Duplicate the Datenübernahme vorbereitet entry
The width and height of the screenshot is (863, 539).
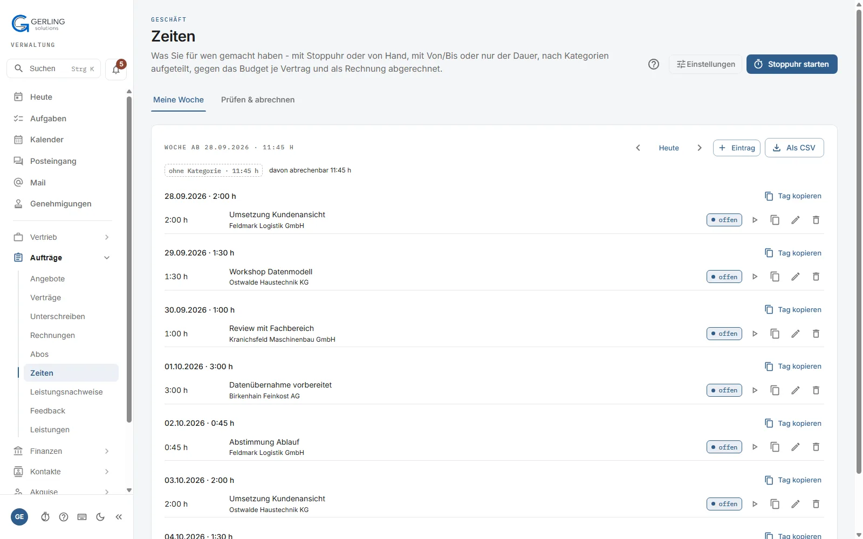775,390
